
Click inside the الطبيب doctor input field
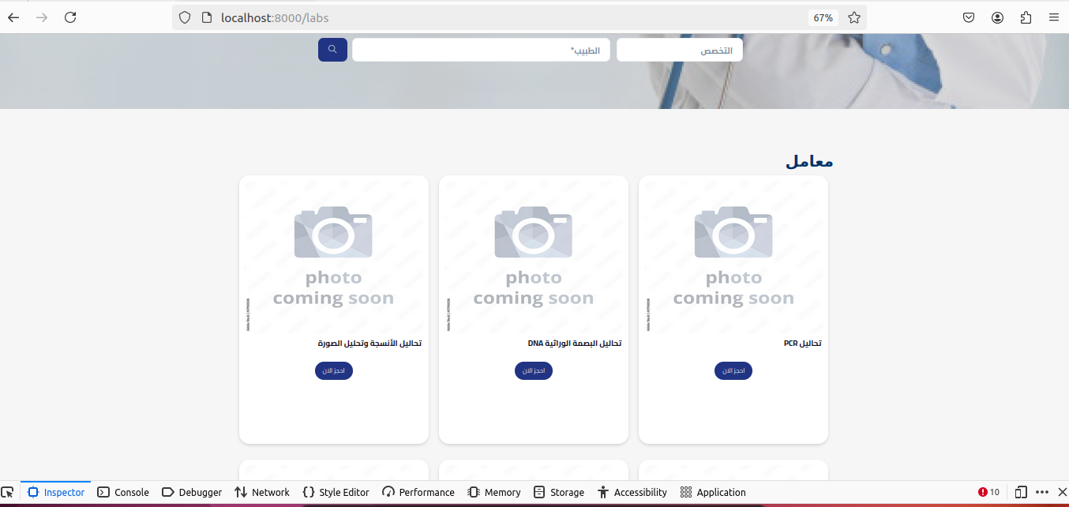pyautogui.click(x=481, y=51)
